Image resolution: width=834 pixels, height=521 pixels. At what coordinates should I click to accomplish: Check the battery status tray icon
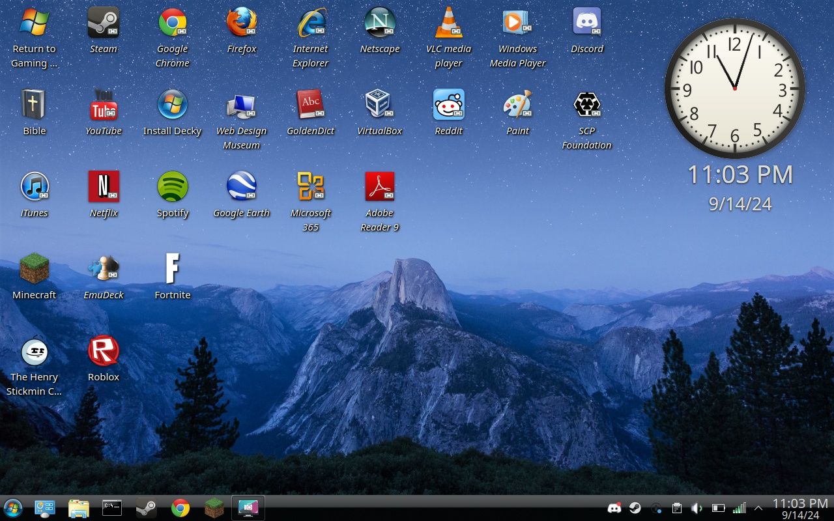(x=719, y=508)
